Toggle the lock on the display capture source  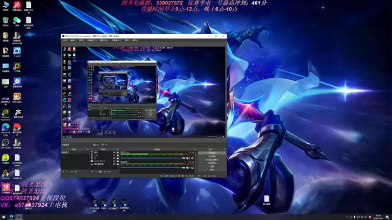pos(118,164)
